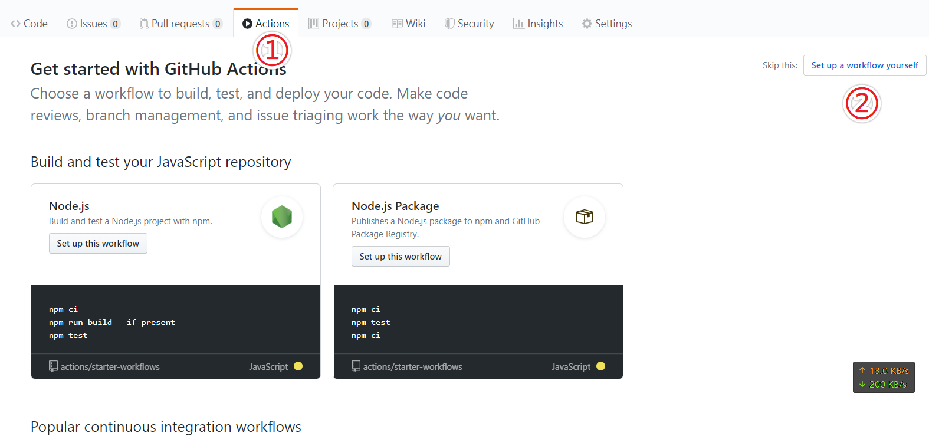
Task: Open the Issues tab
Action: (x=93, y=24)
